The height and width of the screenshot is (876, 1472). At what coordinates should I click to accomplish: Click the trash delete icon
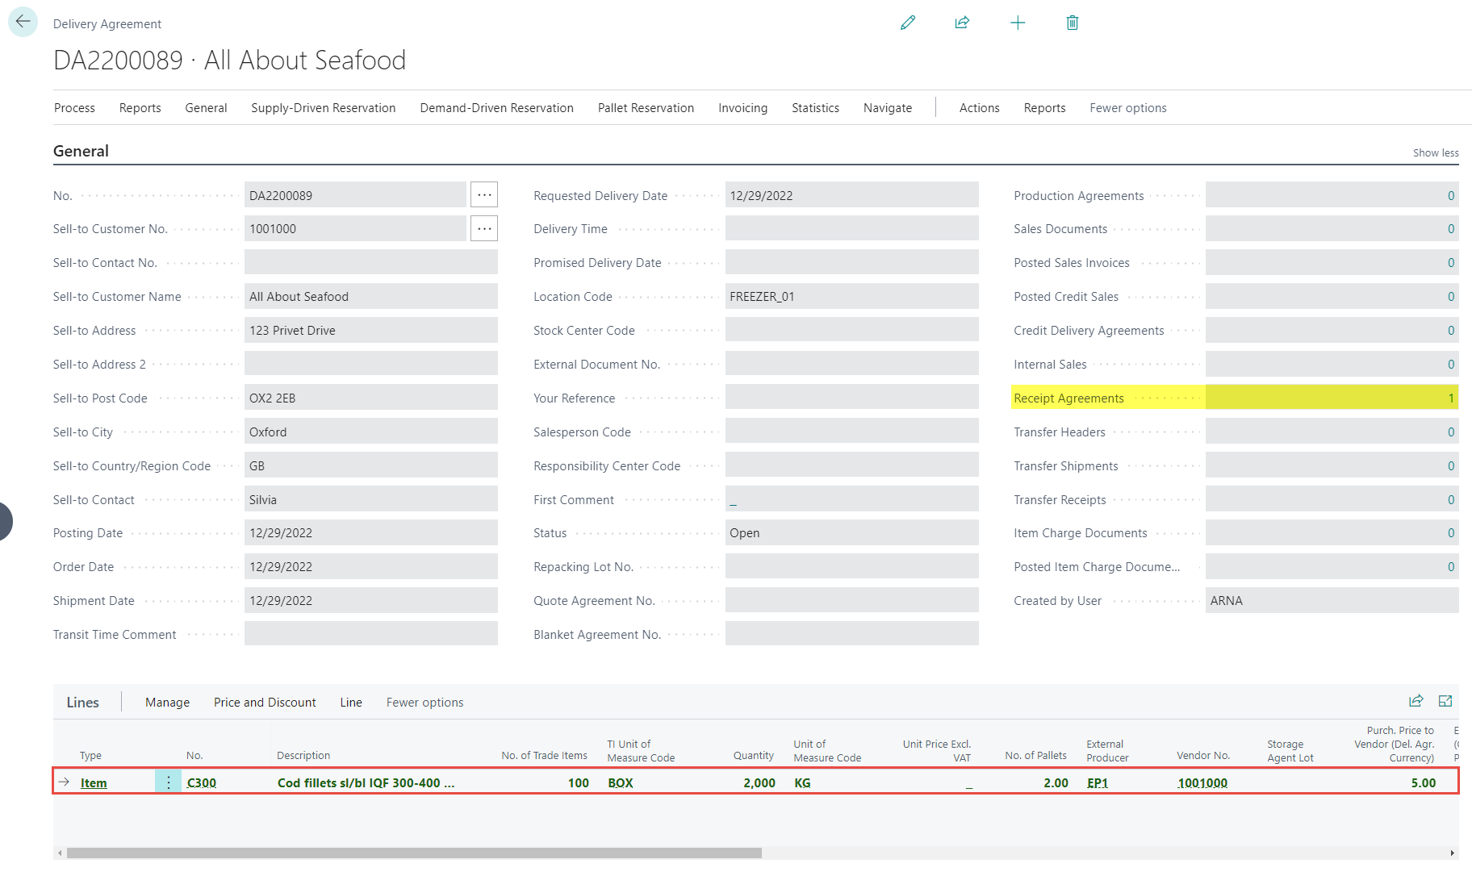1073,23
